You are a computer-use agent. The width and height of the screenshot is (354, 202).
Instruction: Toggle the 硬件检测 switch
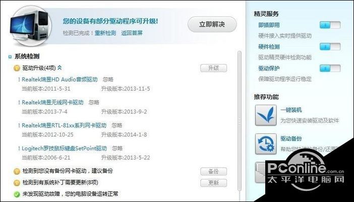pyautogui.click(x=330, y=47)
